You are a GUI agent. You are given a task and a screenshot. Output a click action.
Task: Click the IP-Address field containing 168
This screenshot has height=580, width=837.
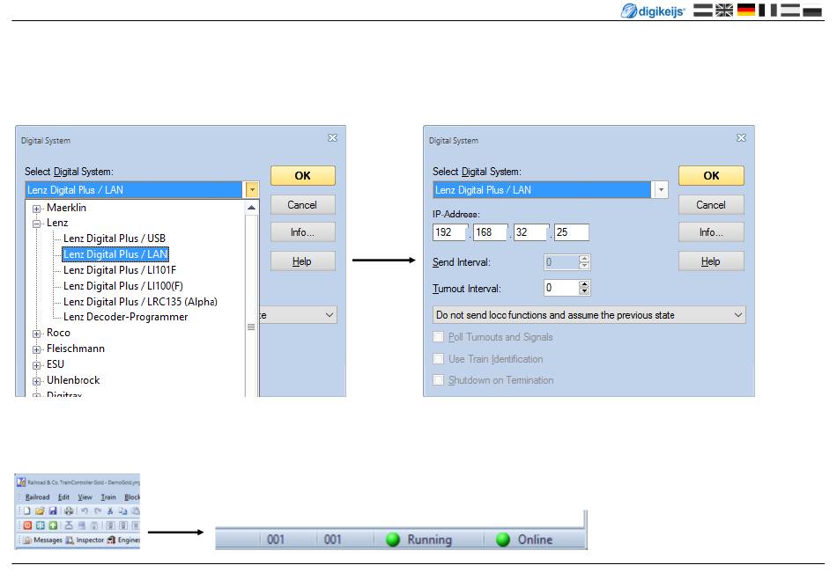click(x=490, y=232)
